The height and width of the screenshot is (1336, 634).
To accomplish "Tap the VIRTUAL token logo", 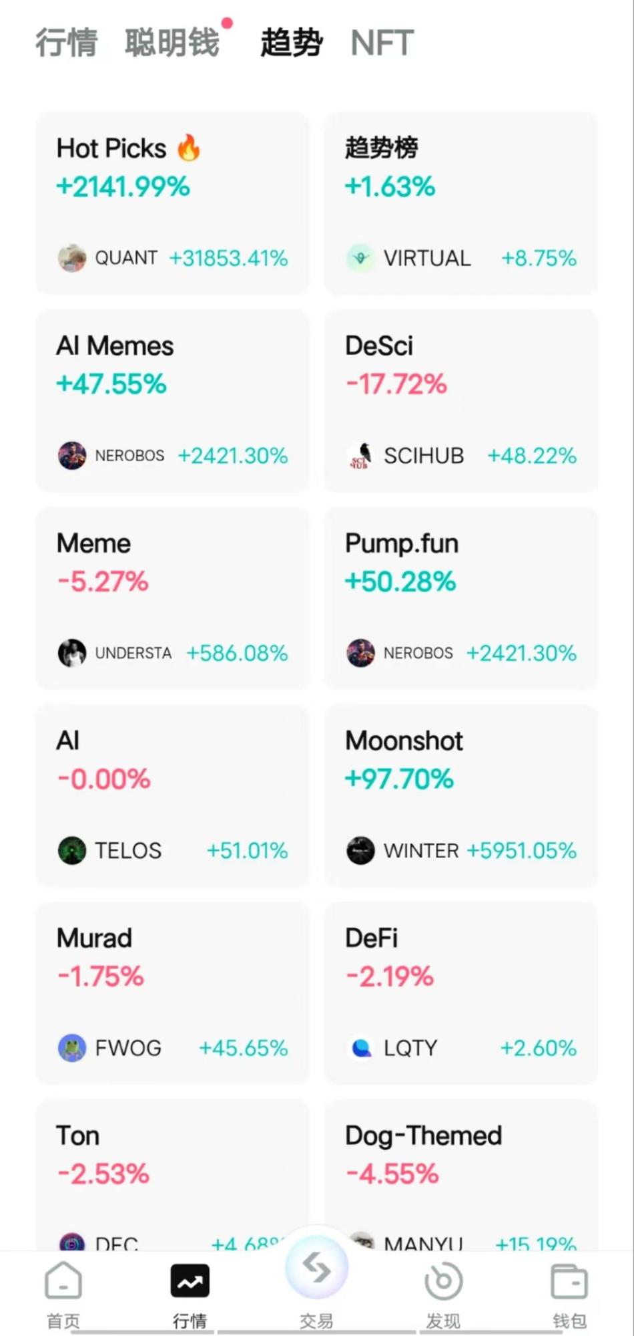I will tap(360, 258).
